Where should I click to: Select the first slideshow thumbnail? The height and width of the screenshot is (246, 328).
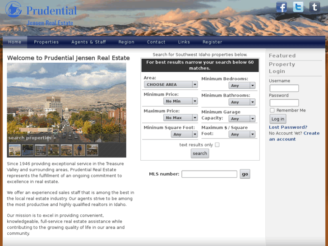pyautogui.click(x=14, y=150)
